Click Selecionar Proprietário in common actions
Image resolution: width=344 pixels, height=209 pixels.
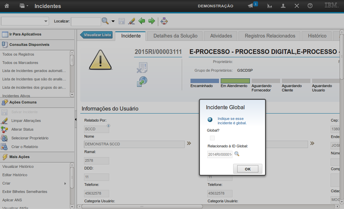pyautogui.click(x=30, y=138)
